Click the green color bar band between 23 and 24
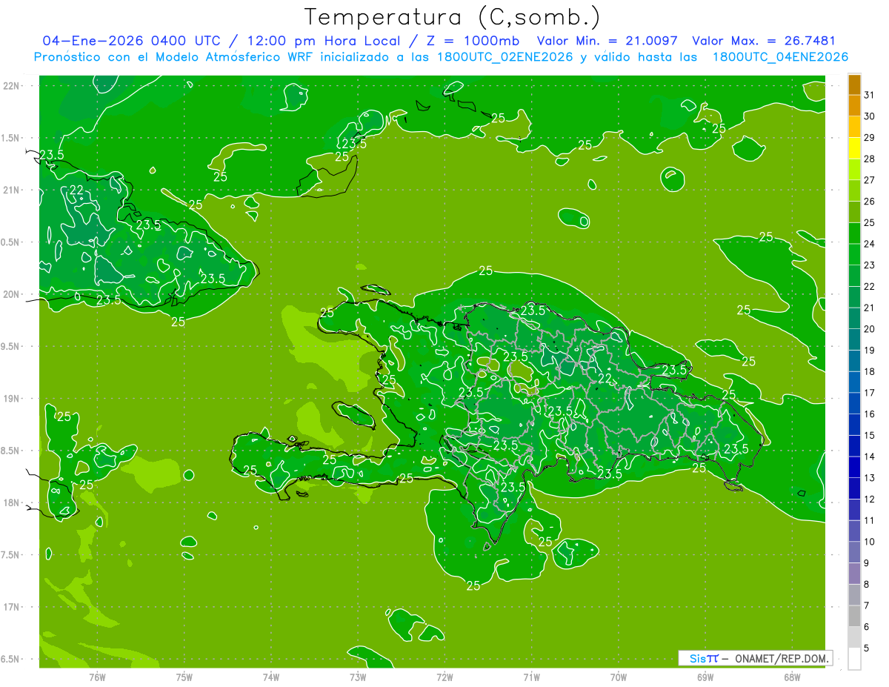This screenshot has width=889, height=687. 854,254
